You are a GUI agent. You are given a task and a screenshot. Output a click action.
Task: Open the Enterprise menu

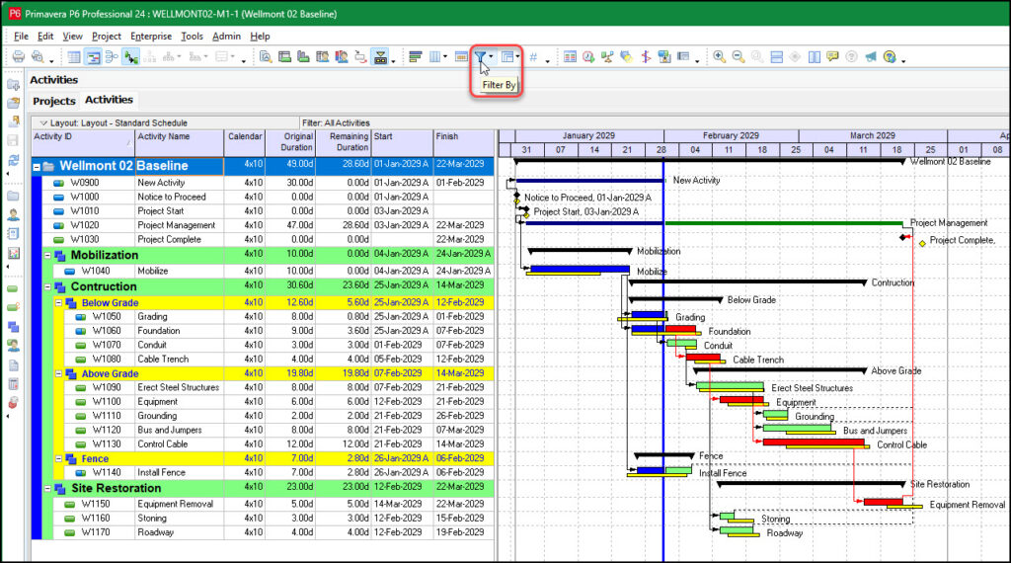pyautogui.click(x=151, y=37)
